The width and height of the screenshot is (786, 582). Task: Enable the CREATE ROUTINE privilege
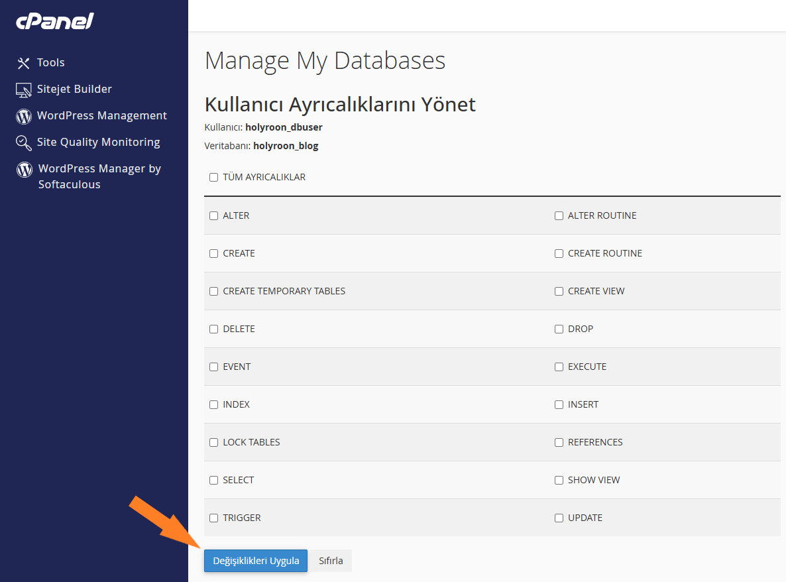tap(559, 253)
